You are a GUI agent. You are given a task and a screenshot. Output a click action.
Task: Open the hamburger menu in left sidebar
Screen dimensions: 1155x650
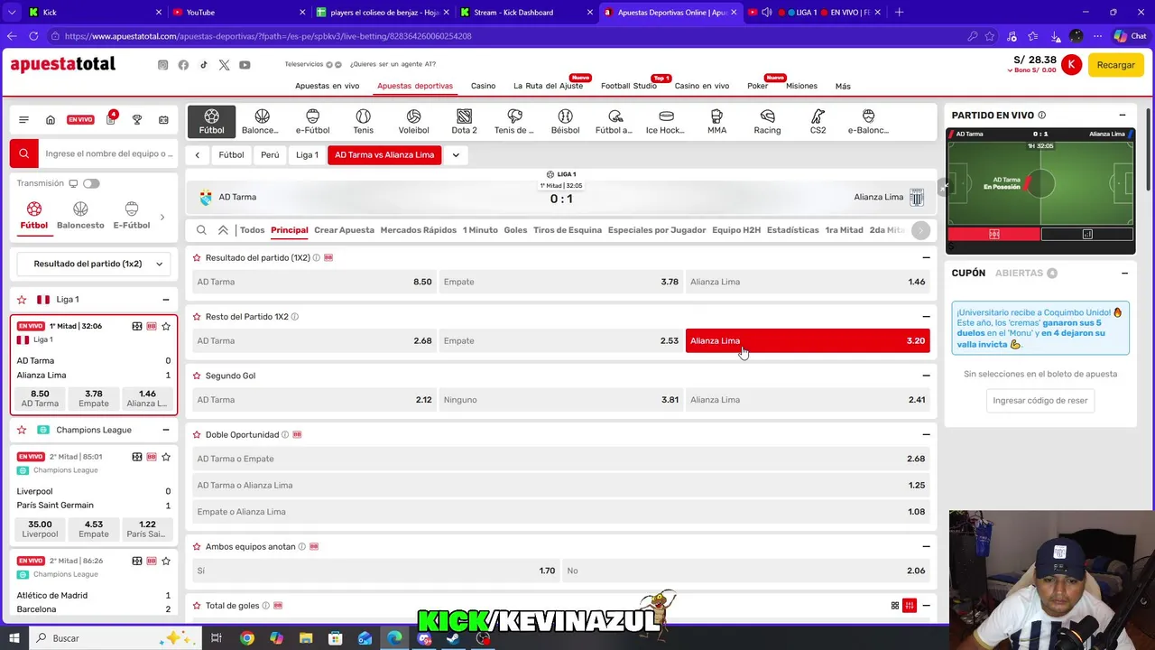(x=23, y=119)
